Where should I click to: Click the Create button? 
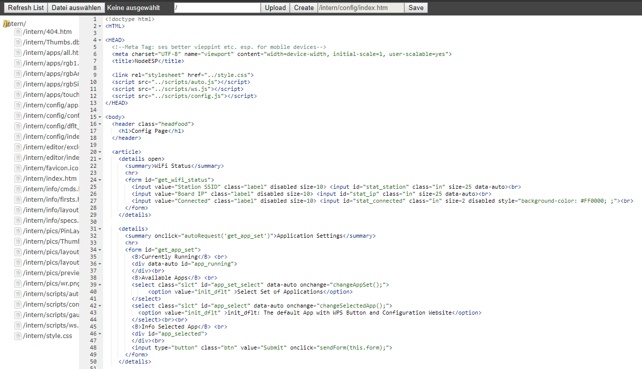[304, 7]
